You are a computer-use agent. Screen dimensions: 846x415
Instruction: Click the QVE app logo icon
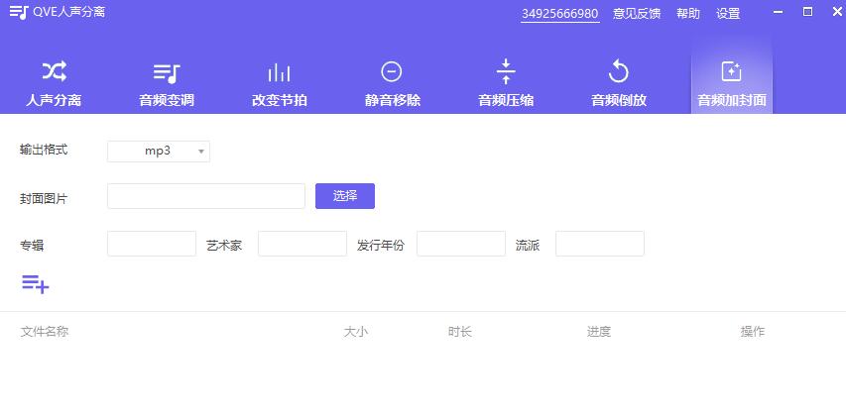(19, 13)
